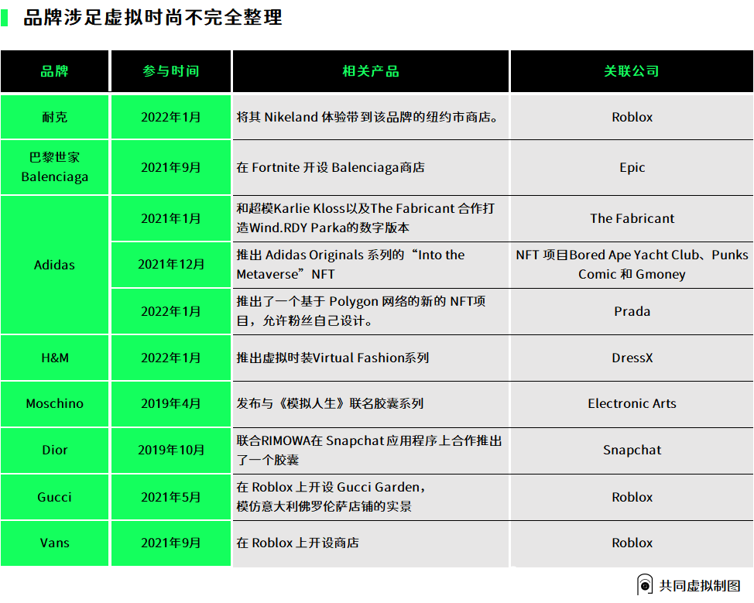Click Roblox company in Gucci row
Image resolution: width=754 pixels, height=603 pixels.
coord(632,497)
